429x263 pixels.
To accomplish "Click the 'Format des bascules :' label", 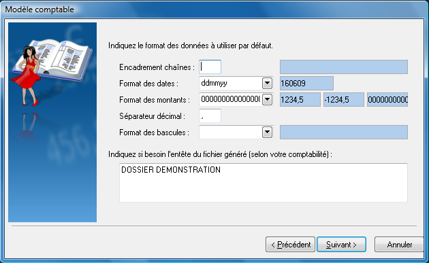I will pos(154,133).
